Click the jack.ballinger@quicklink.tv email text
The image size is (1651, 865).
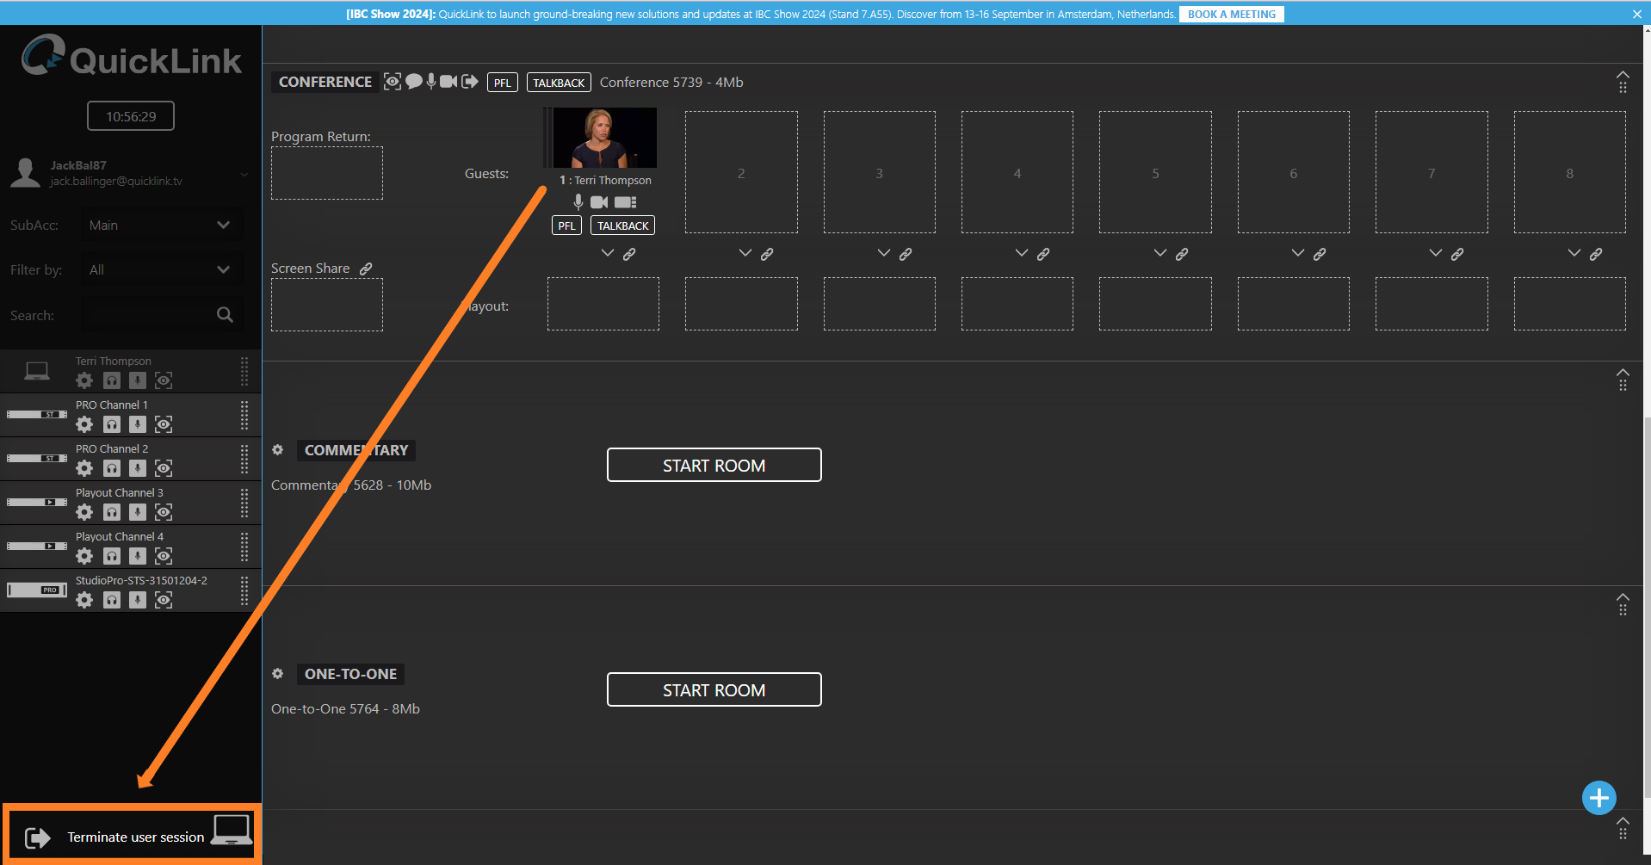116,181
